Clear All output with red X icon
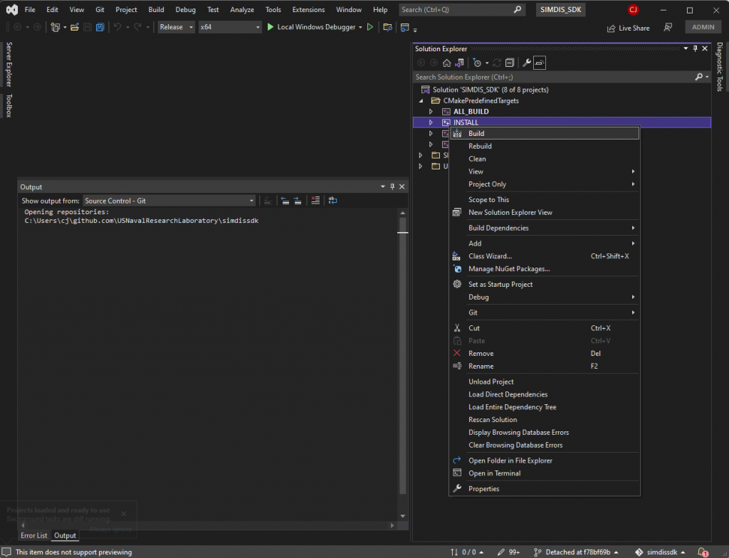This screenshot has width=729, height=558. coord(315,201)
